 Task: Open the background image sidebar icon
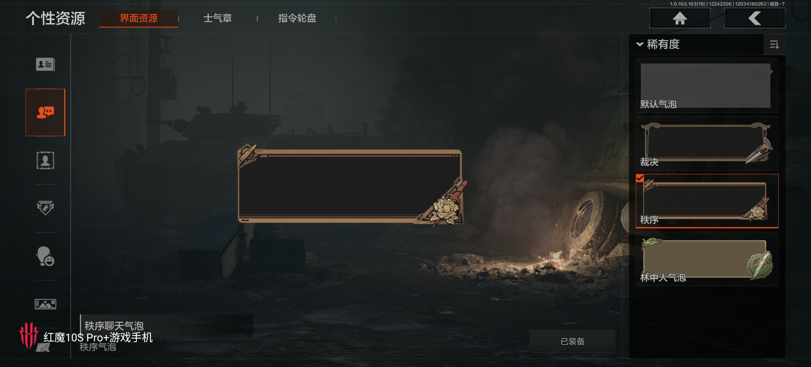click(x=45, y=304)
